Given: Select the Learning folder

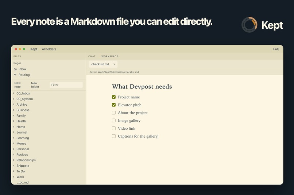Looking at the screenshot, I should click(23, 138).
